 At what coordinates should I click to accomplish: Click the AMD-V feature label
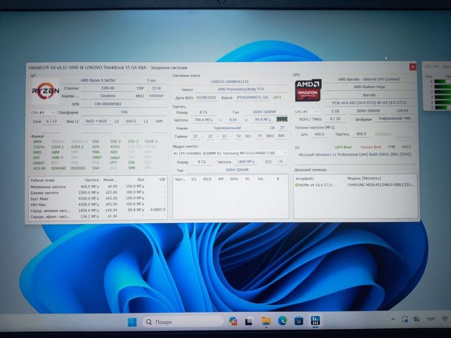pyautogui.click(x=57, y=157)
